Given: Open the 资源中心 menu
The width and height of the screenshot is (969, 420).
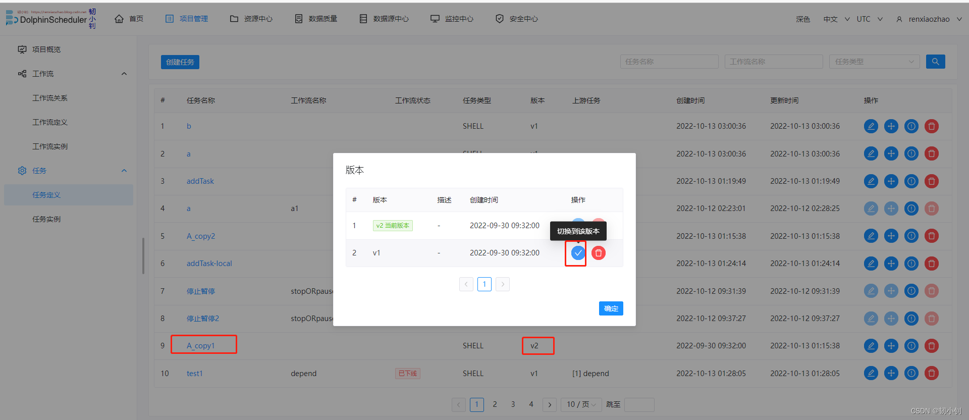Looking at the screenshot, I should point(251,19).
